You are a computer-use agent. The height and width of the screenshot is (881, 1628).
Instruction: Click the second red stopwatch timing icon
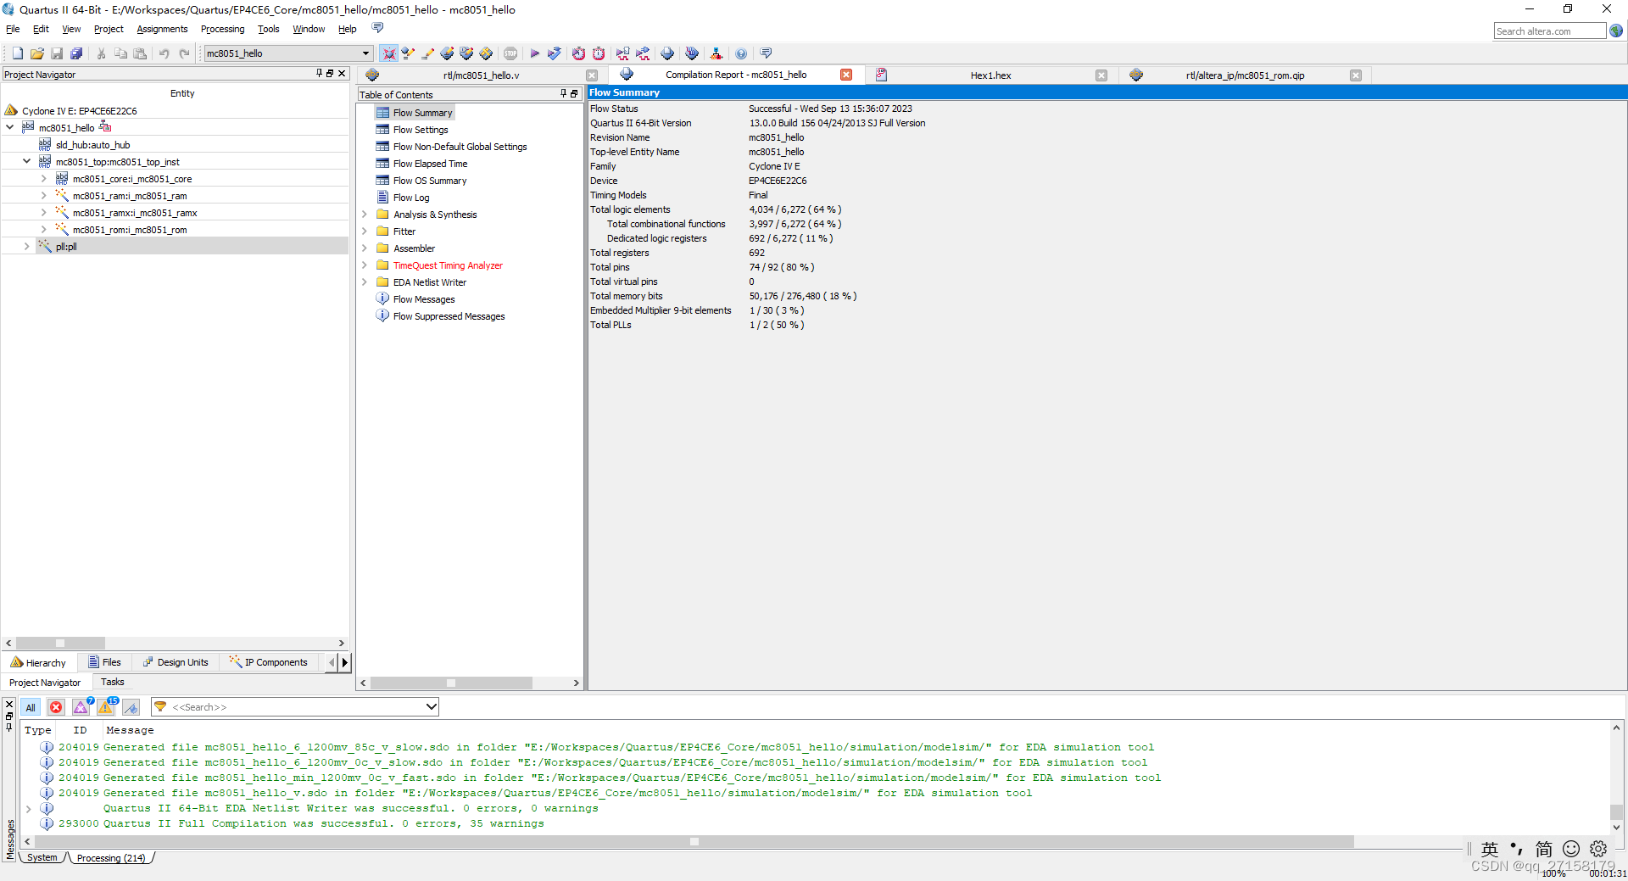599,53
